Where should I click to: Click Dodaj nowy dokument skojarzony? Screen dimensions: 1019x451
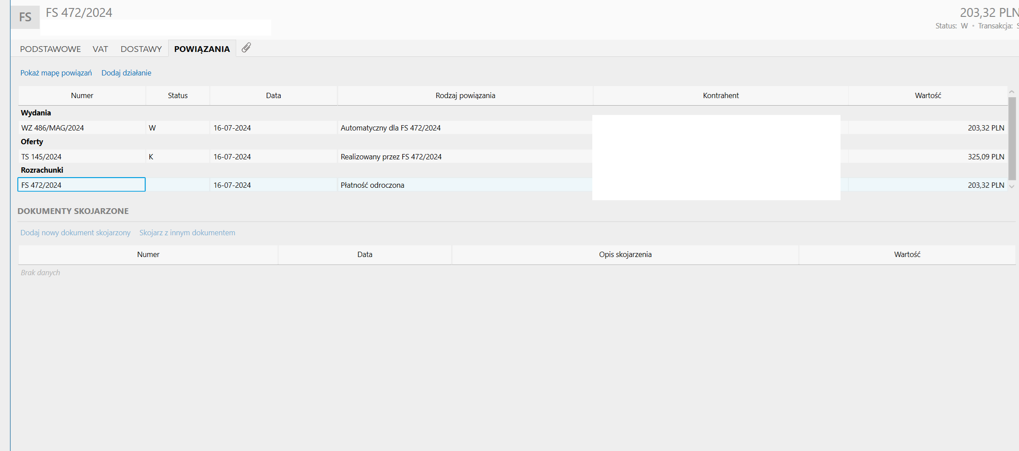click(75, 233)
